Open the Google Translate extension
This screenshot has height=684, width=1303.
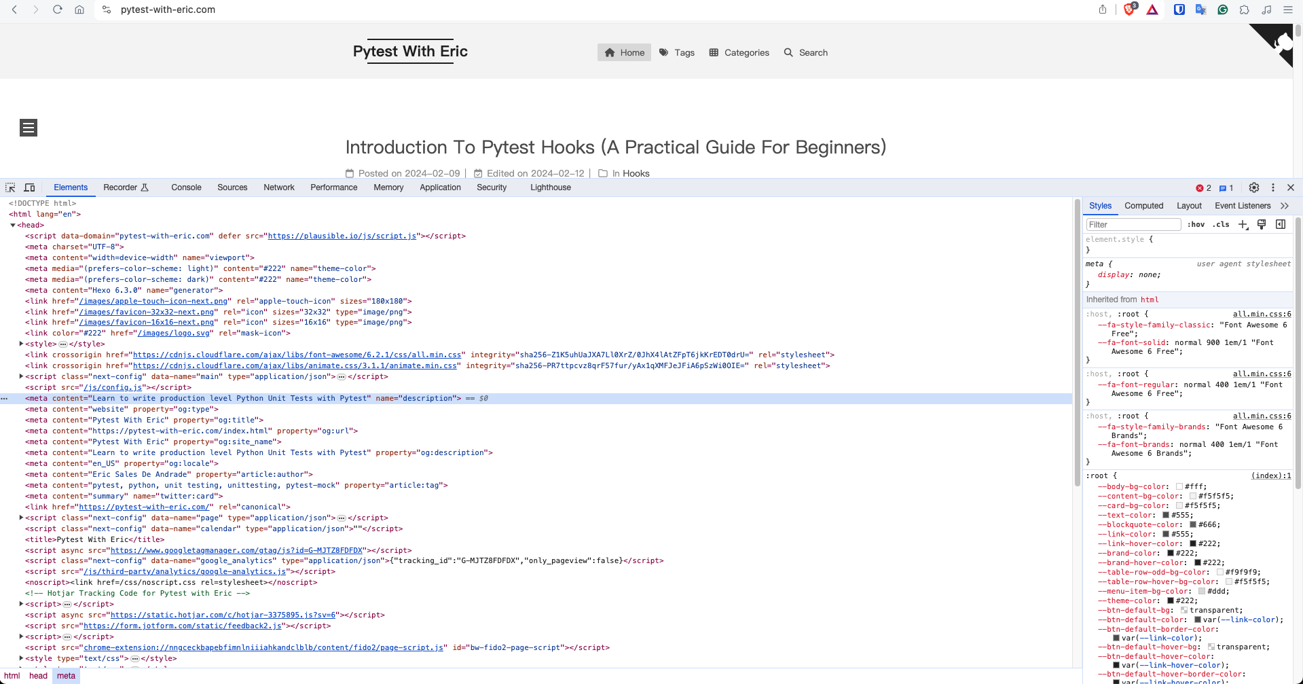coord(1200,10)
